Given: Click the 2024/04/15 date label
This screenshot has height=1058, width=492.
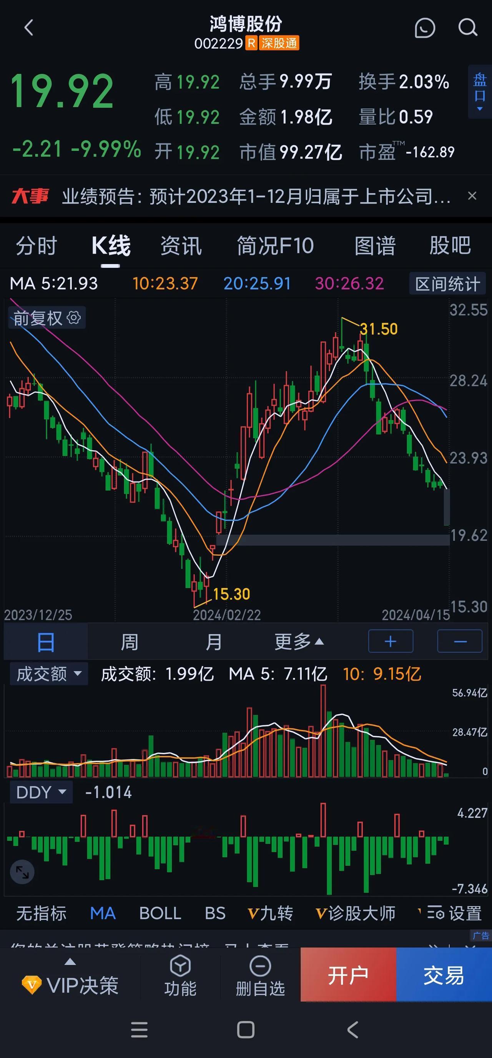Looking at the screenshot, I should click(416, 615).
